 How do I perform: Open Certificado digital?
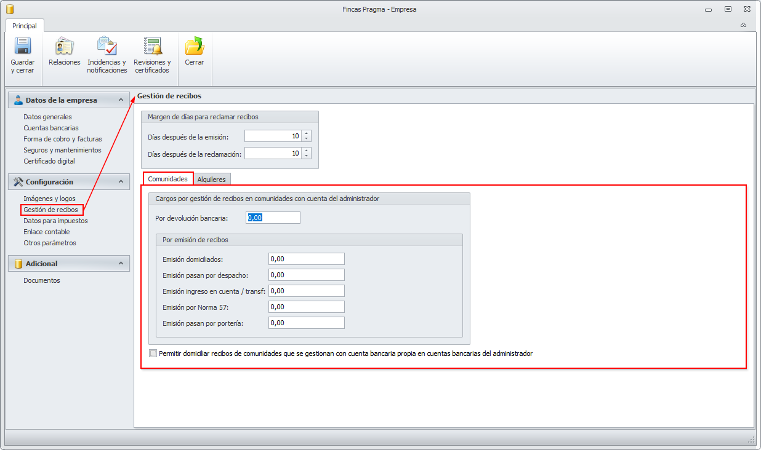(49, 161)
